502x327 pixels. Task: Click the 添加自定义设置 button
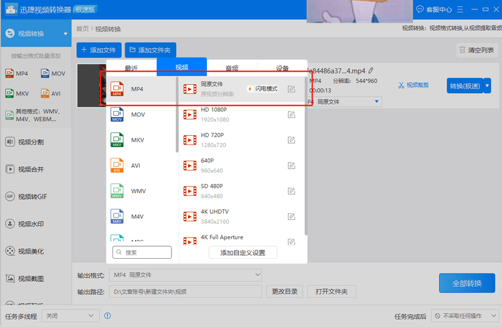242,253
